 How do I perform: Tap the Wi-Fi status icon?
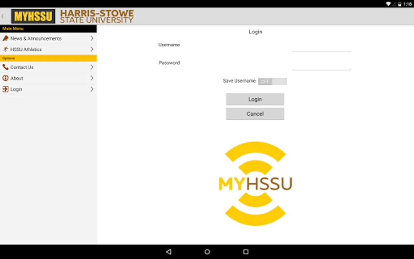388,4
